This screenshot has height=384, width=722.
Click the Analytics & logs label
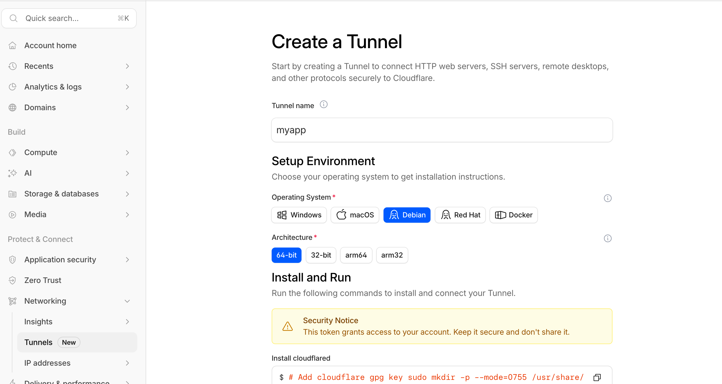[53, 87]
